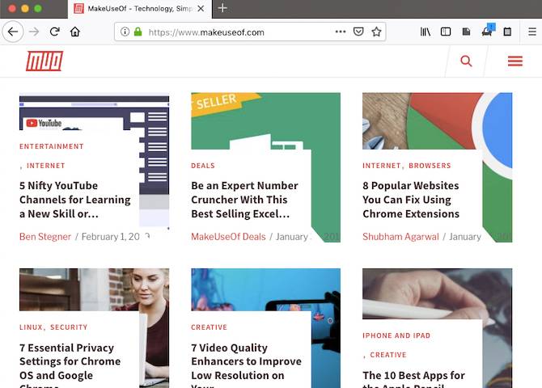Screen dimensions: 542x388
Task: Open Internet category on Chrome Extensions card
Action: pyautogui.click(x=382, y=166)
